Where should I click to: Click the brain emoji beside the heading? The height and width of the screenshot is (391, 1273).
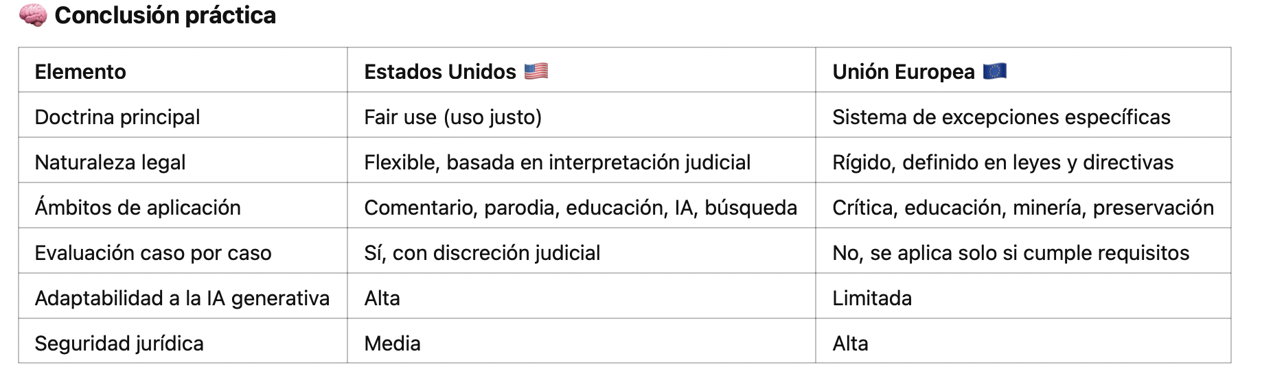32,15
